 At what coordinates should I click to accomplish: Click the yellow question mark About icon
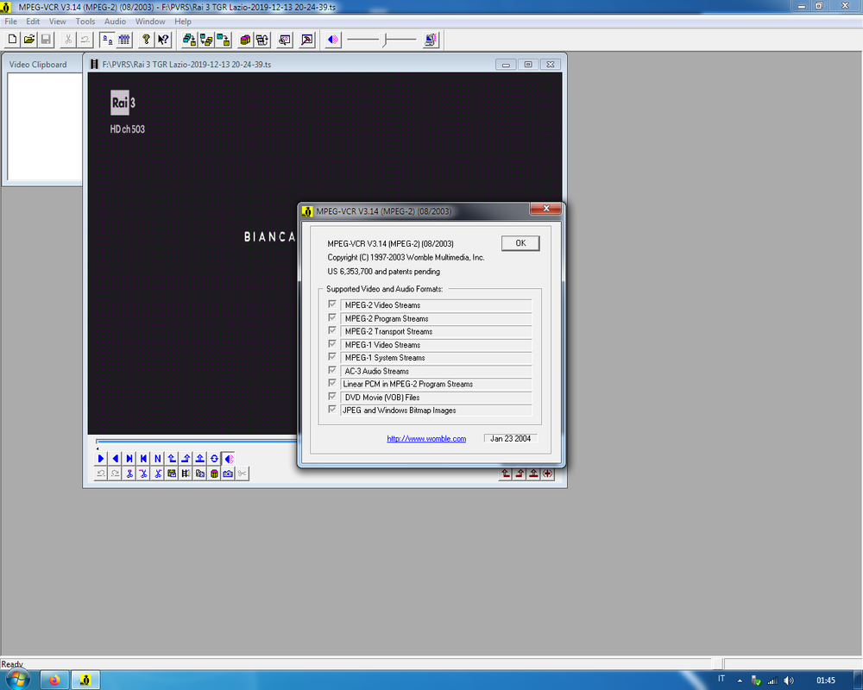click(x=146, y=40)
